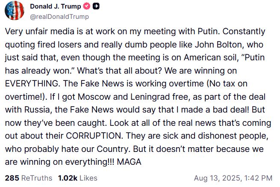The height and width of the screenshot is (187, 280).
Task: Click the profile avatar picture
Action: click(x=15, y=10)
